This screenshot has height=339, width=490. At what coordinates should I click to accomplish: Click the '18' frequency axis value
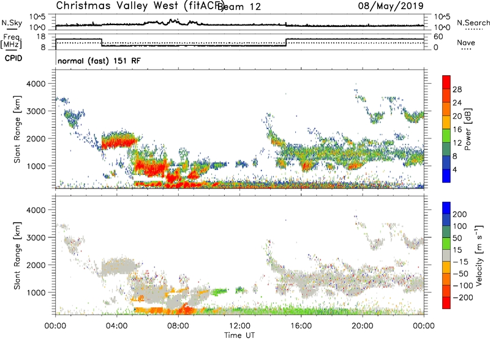click(x=41, y=37)
